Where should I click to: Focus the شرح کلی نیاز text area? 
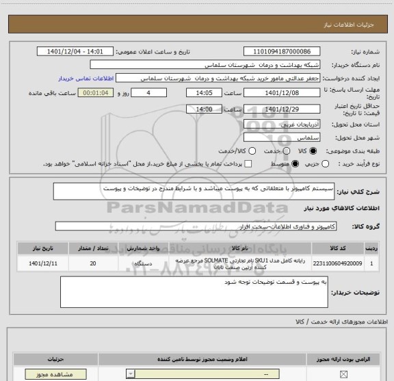tap(194, 192)
